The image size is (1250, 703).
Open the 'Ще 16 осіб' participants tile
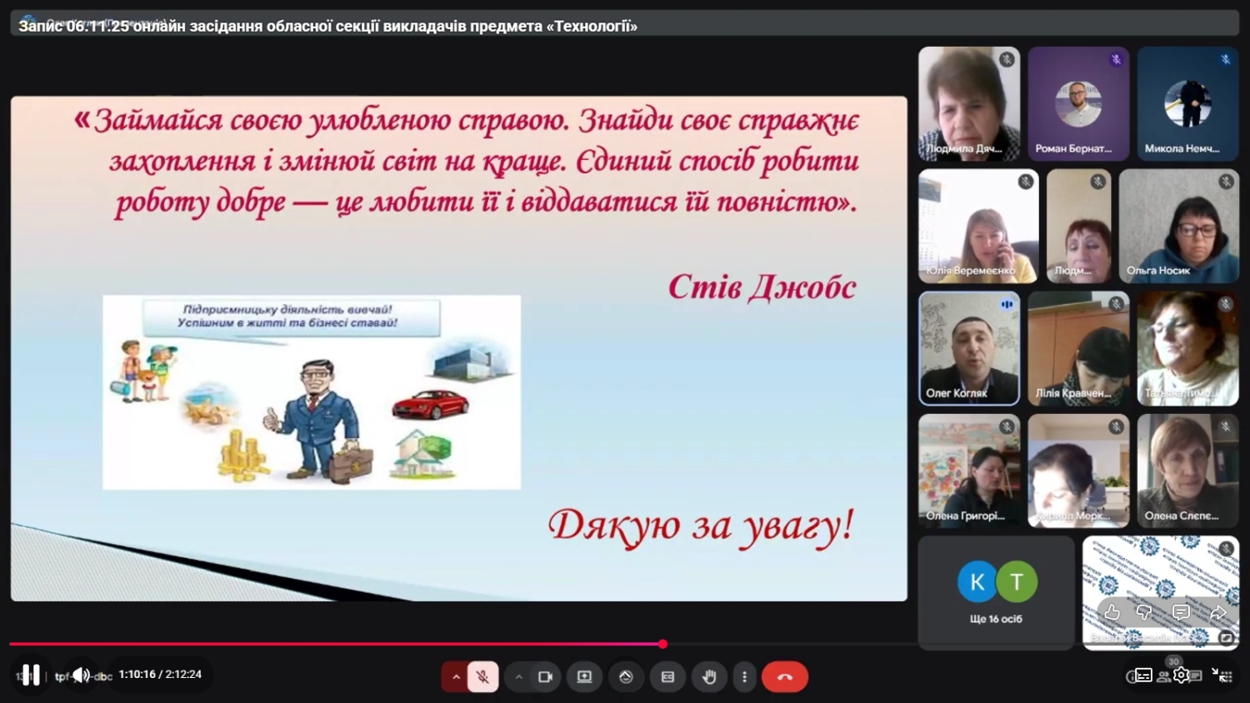[x=996, y=591]
